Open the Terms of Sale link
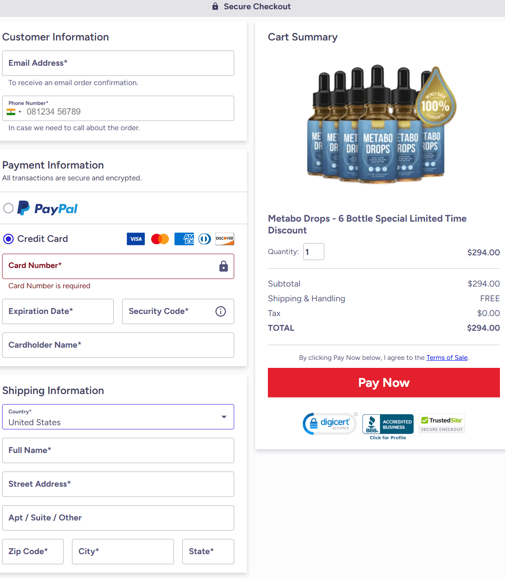 [x=447, y=358]
